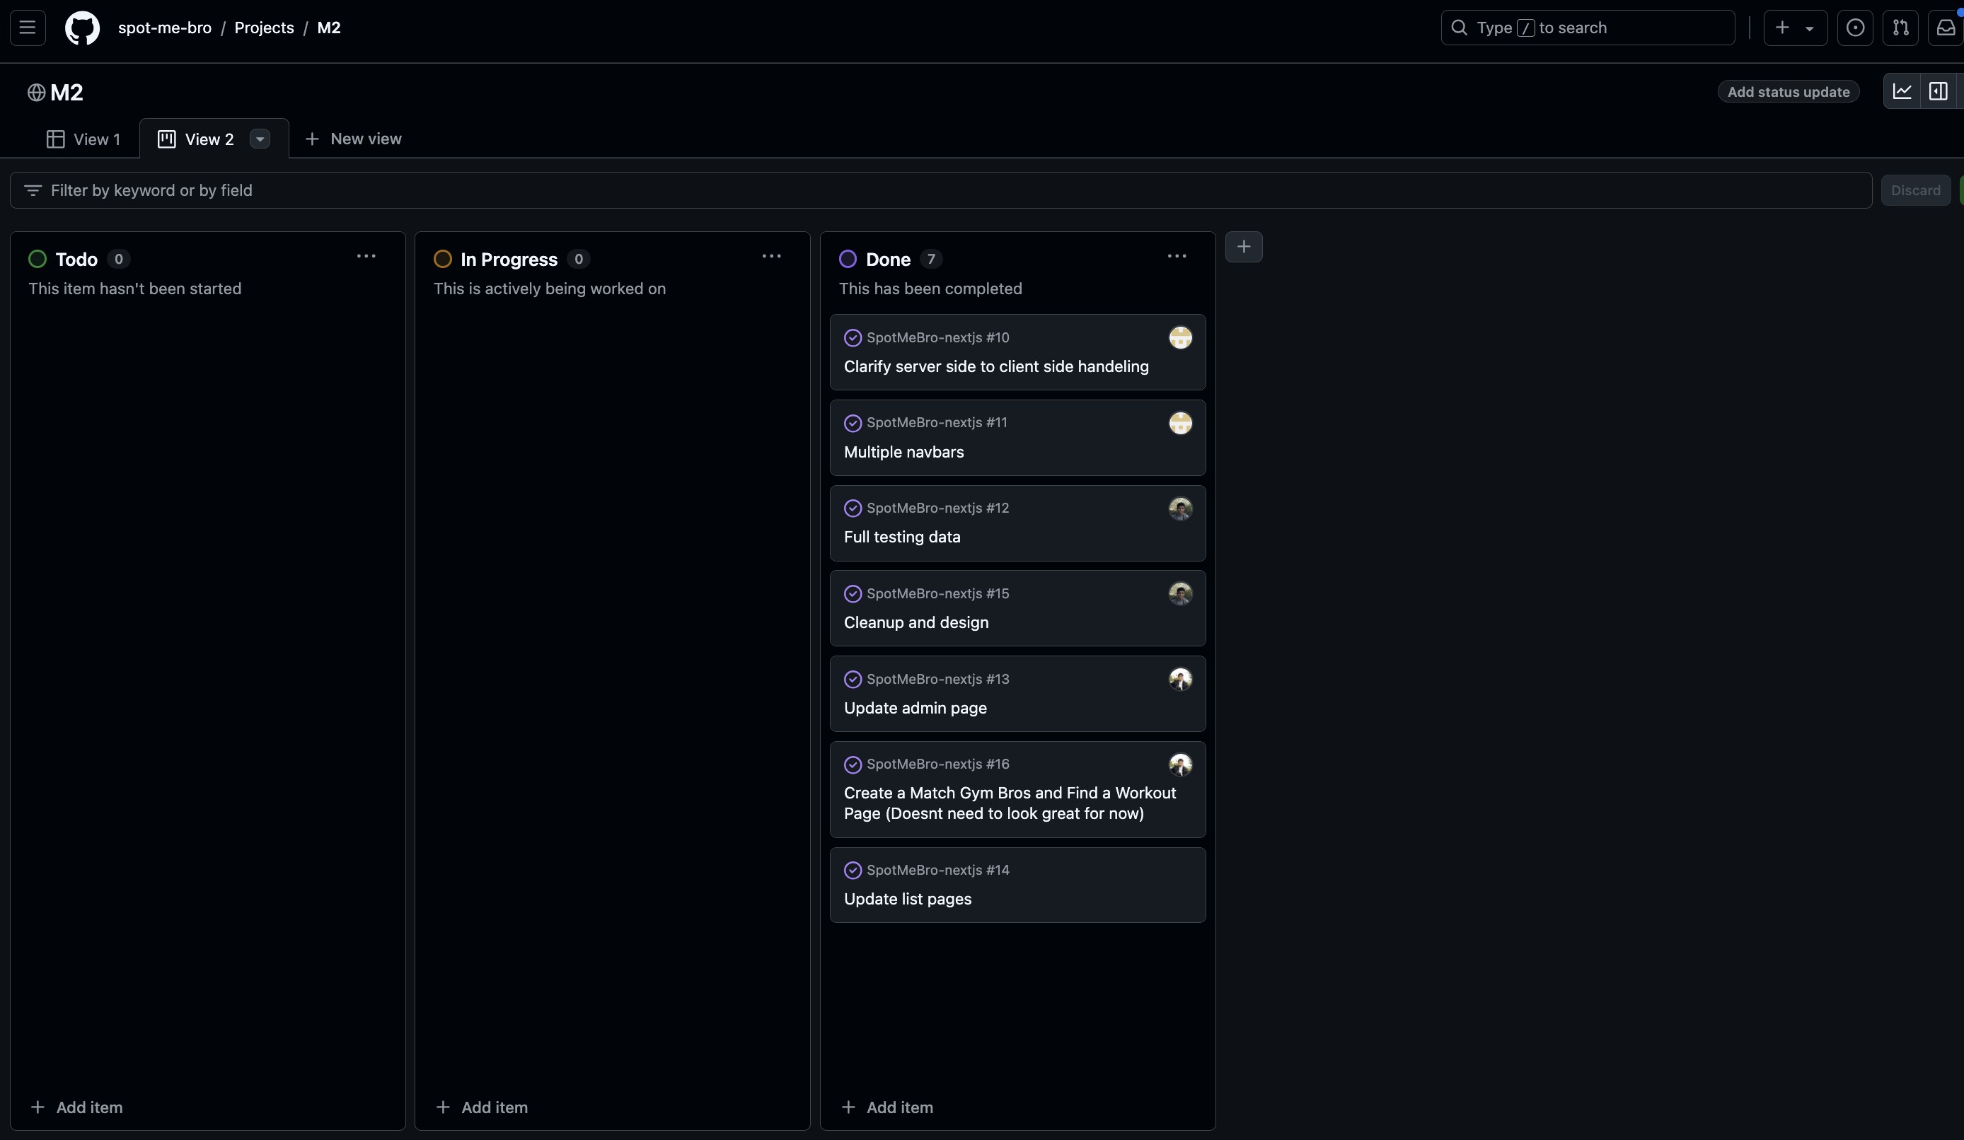Open View 2 options dropdown arrow

point(260,139)
